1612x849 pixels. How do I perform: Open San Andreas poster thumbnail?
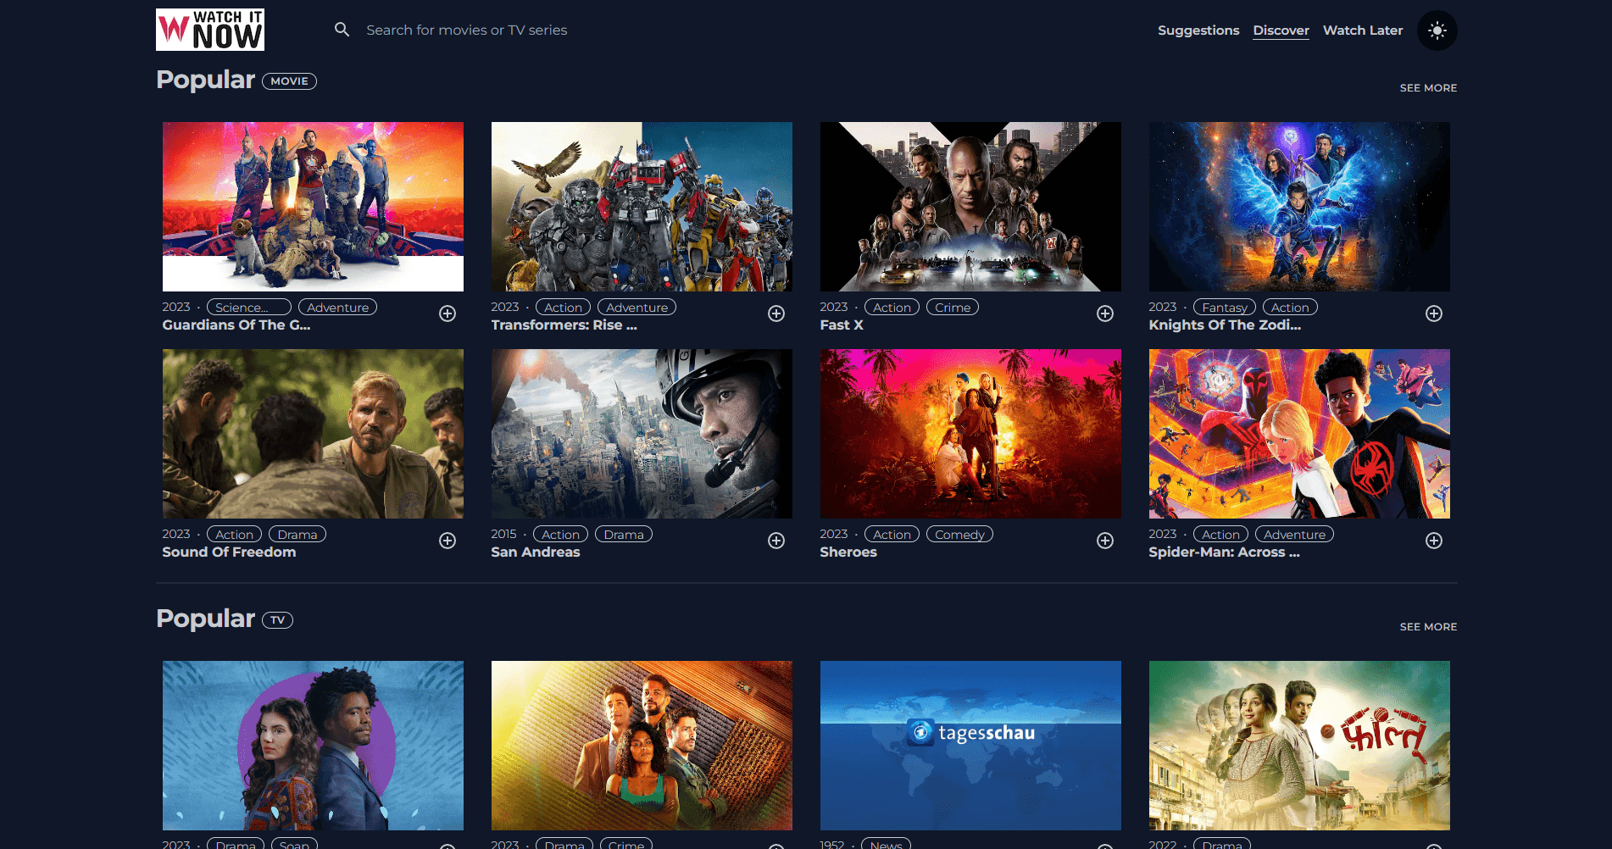tap(642, 434)
